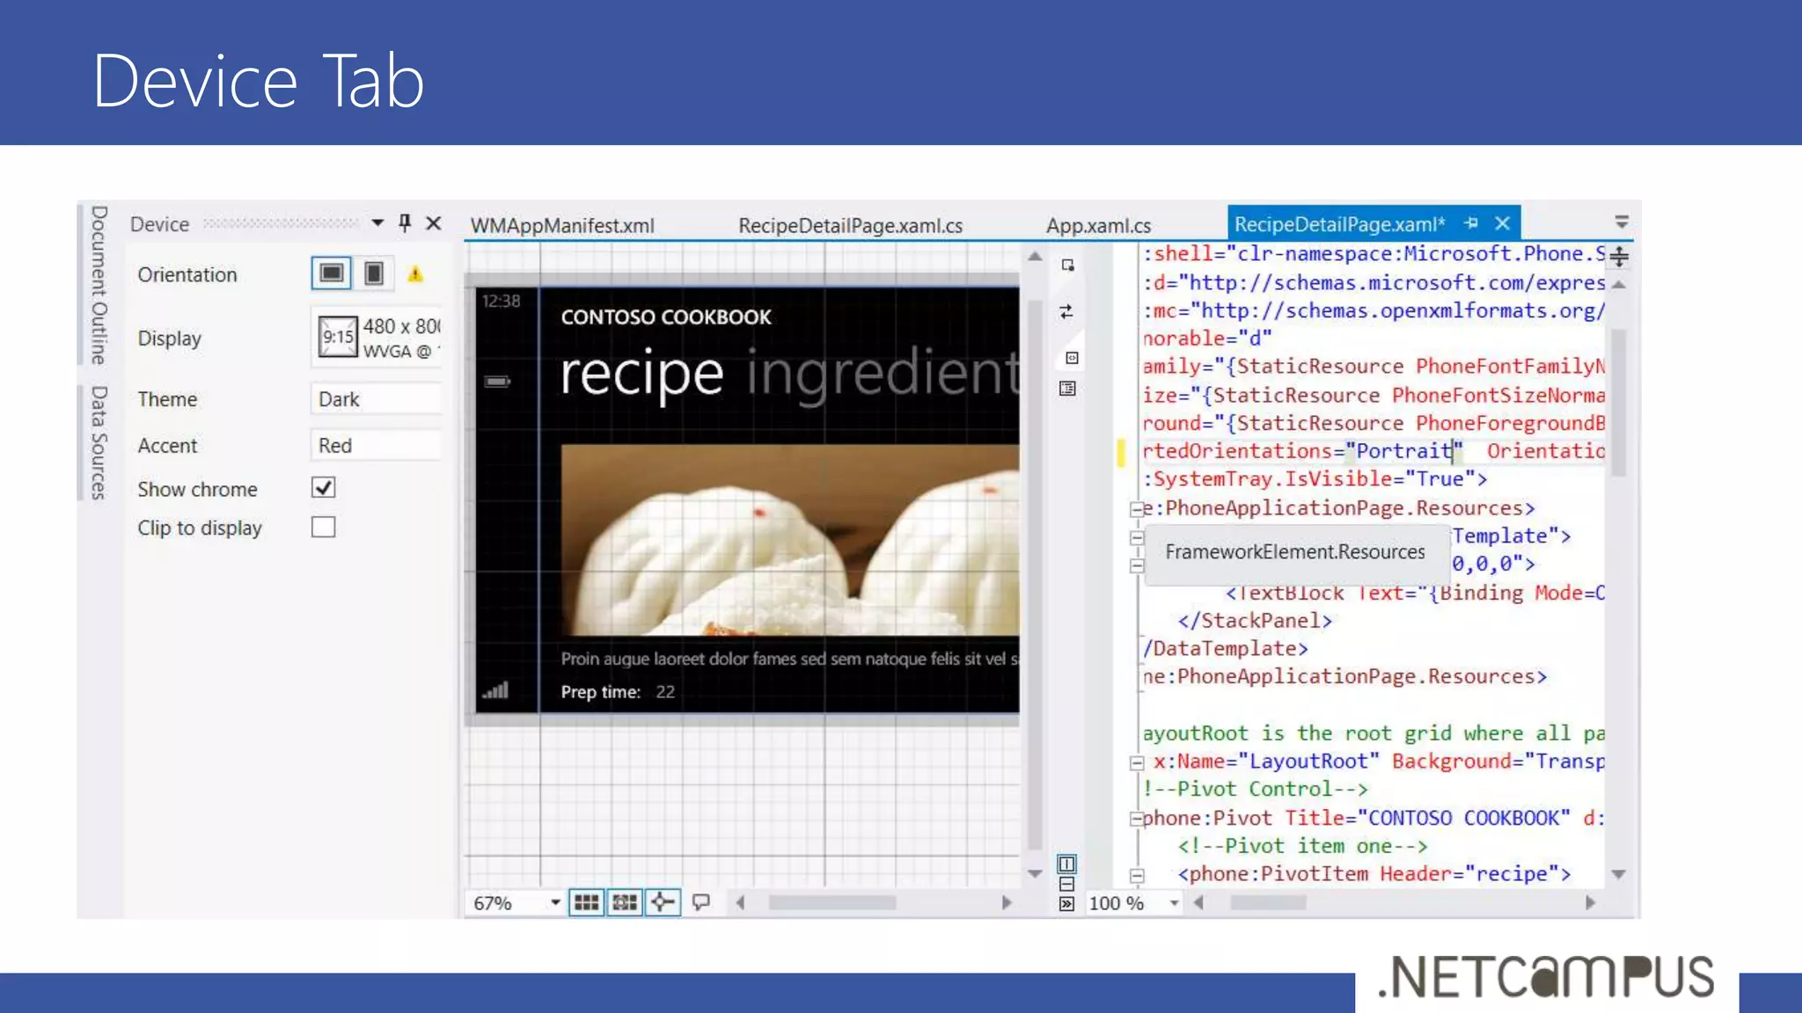Switch to the App.xaml.cs tab
The image size is (1802, 1013).
click(x=1098, y=225)
